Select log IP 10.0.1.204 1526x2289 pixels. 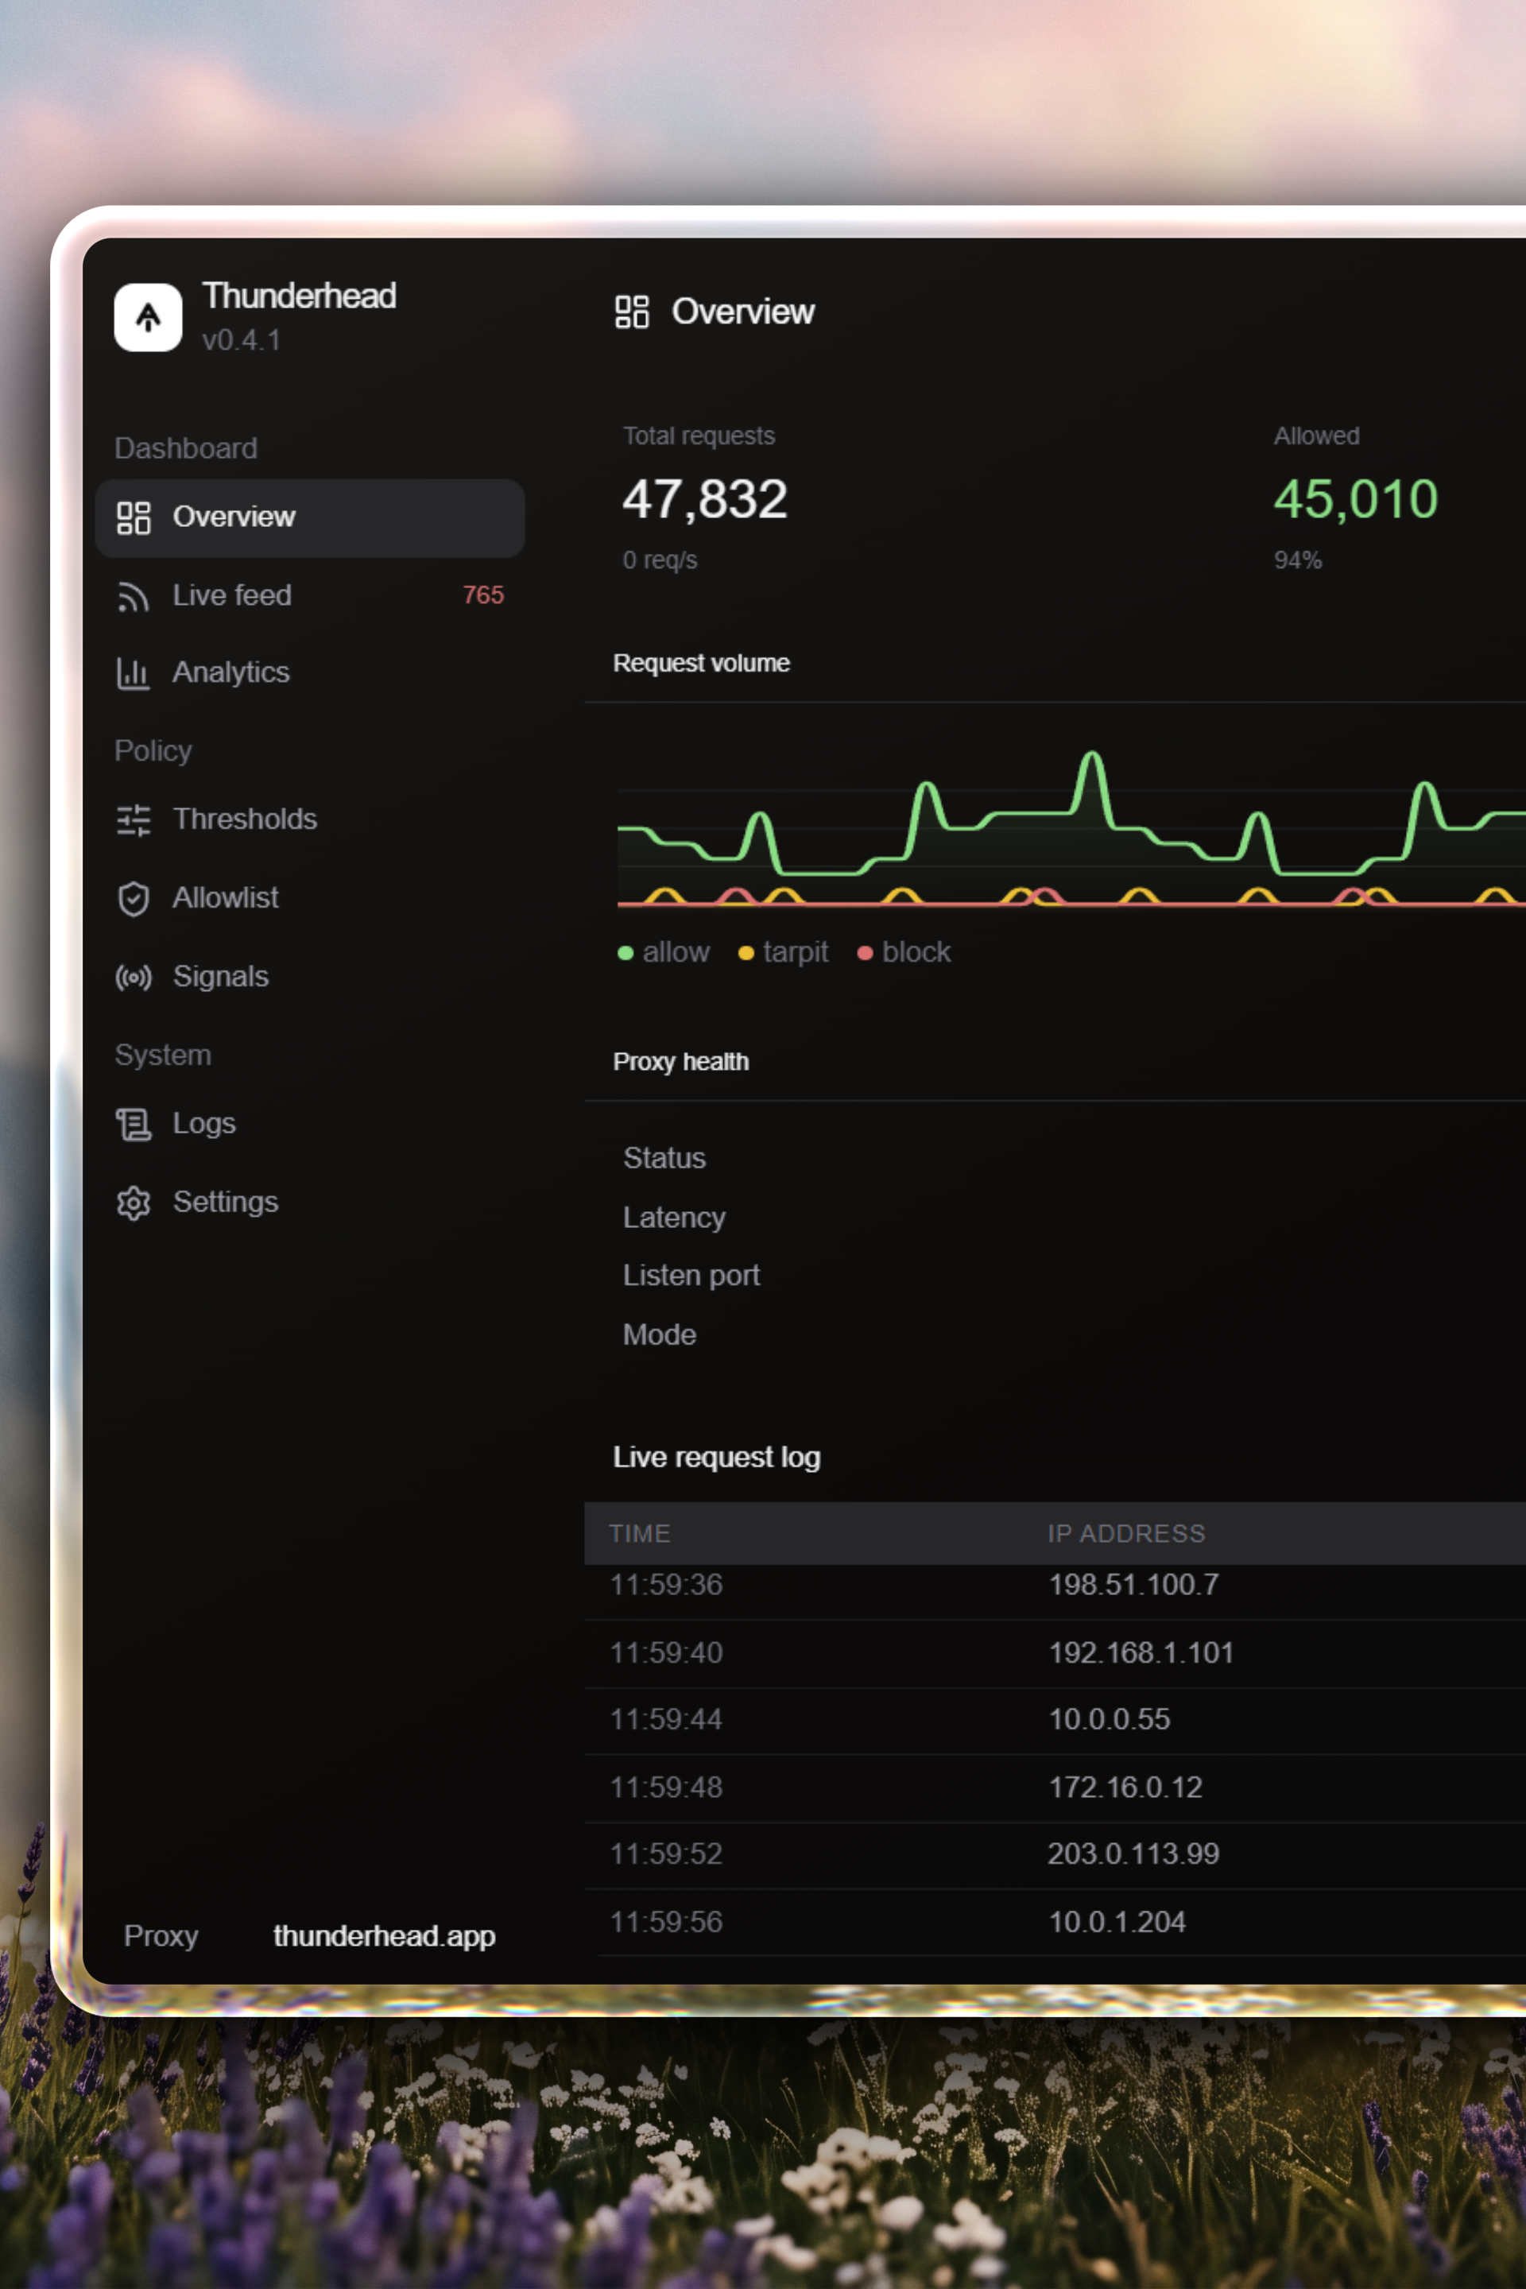1117,1922
